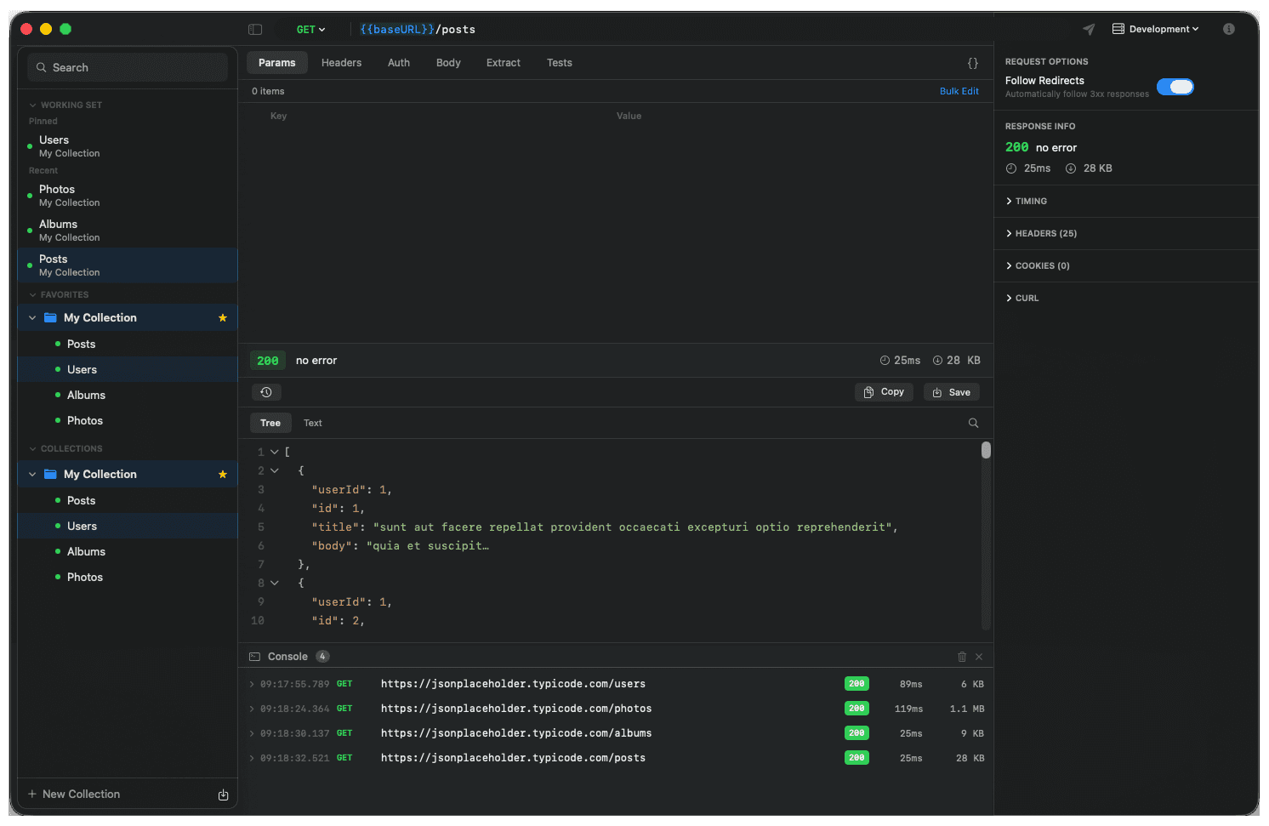The image size is (1269, 826).
Task: Open response history with the clock icon
Action: click(x=266, y=391)
